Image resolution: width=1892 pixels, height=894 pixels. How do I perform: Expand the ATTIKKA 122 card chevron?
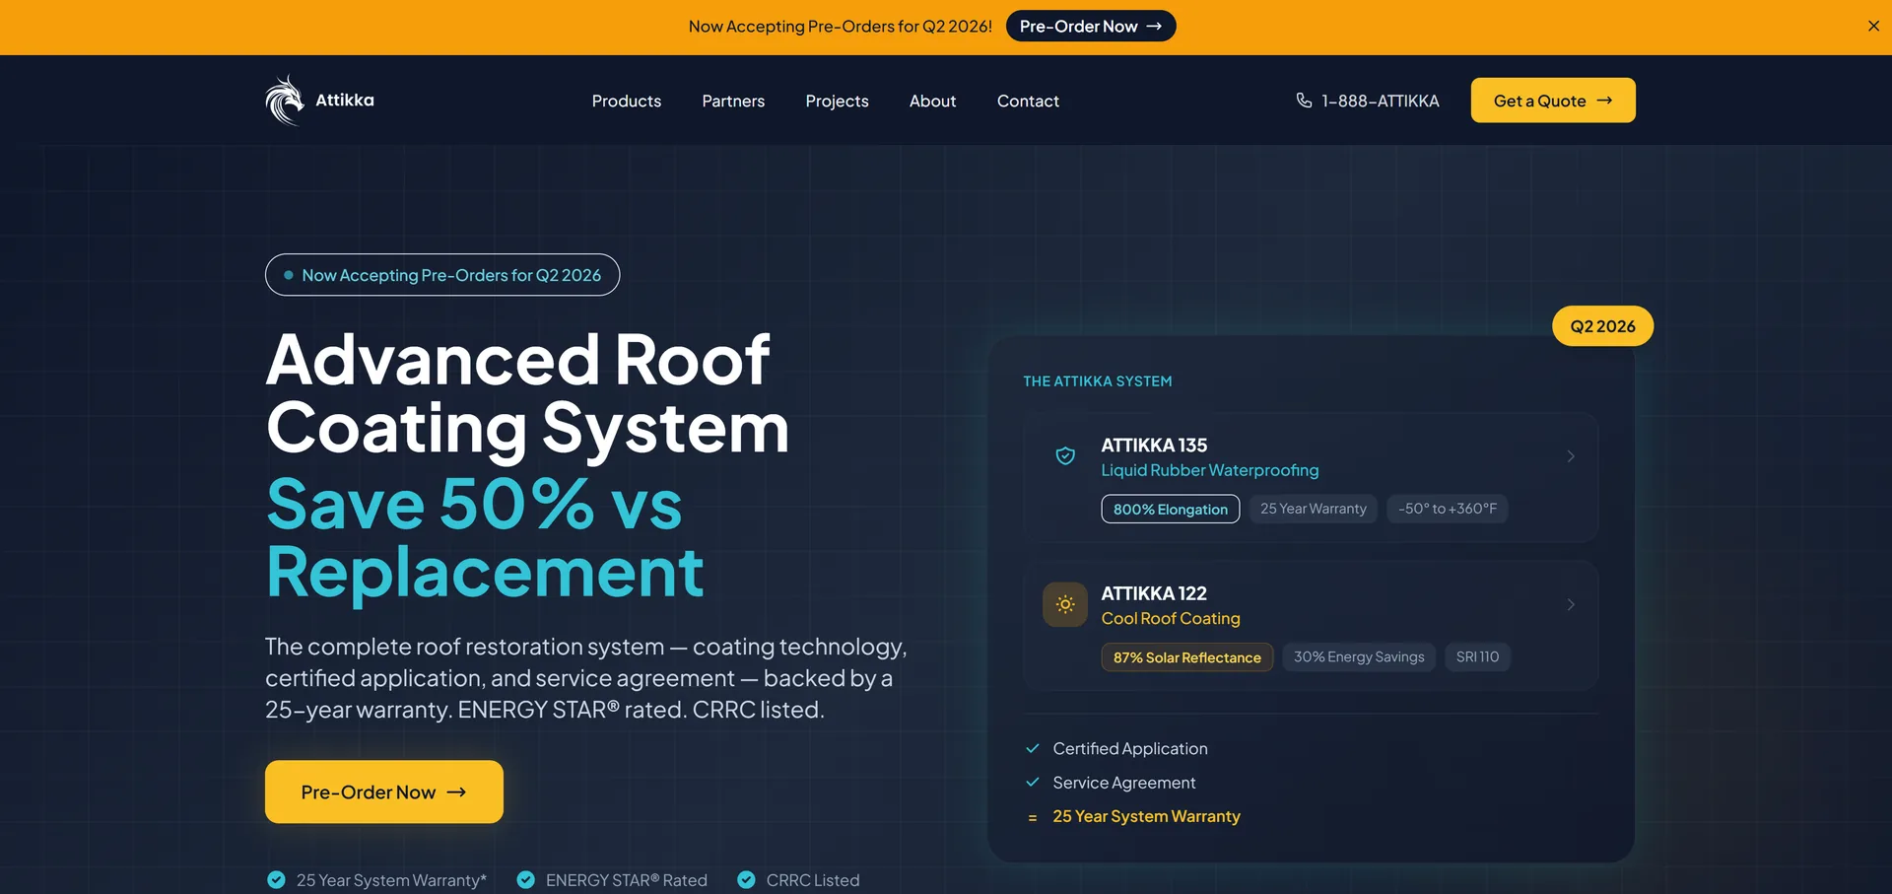pyautogui.click(x=1571, y=604)
